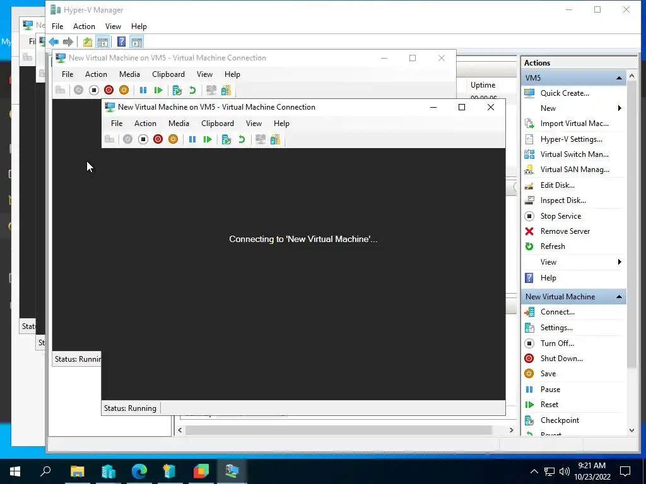Click Back arrow in Hyper-V Manager toolbar
Screen dimensions: 646x484
[x=54, y=42]
